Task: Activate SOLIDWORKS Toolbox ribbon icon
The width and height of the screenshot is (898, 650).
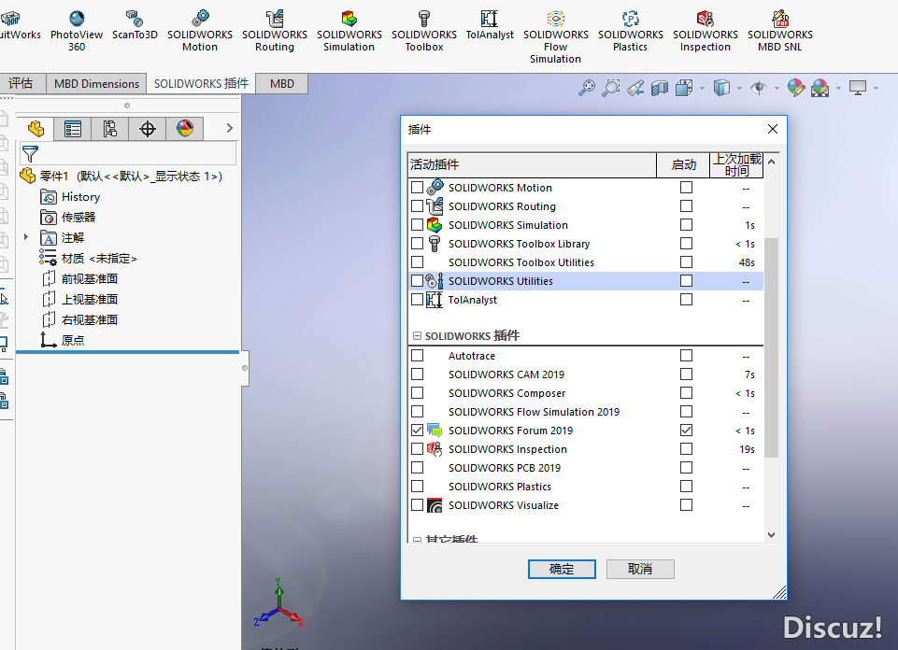Action: coord(424,31)
